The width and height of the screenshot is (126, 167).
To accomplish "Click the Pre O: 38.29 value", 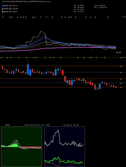I will [79, 6].
